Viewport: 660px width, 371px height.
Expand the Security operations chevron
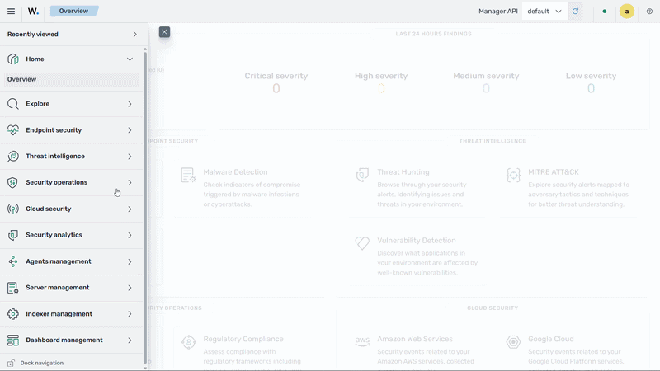130,182
